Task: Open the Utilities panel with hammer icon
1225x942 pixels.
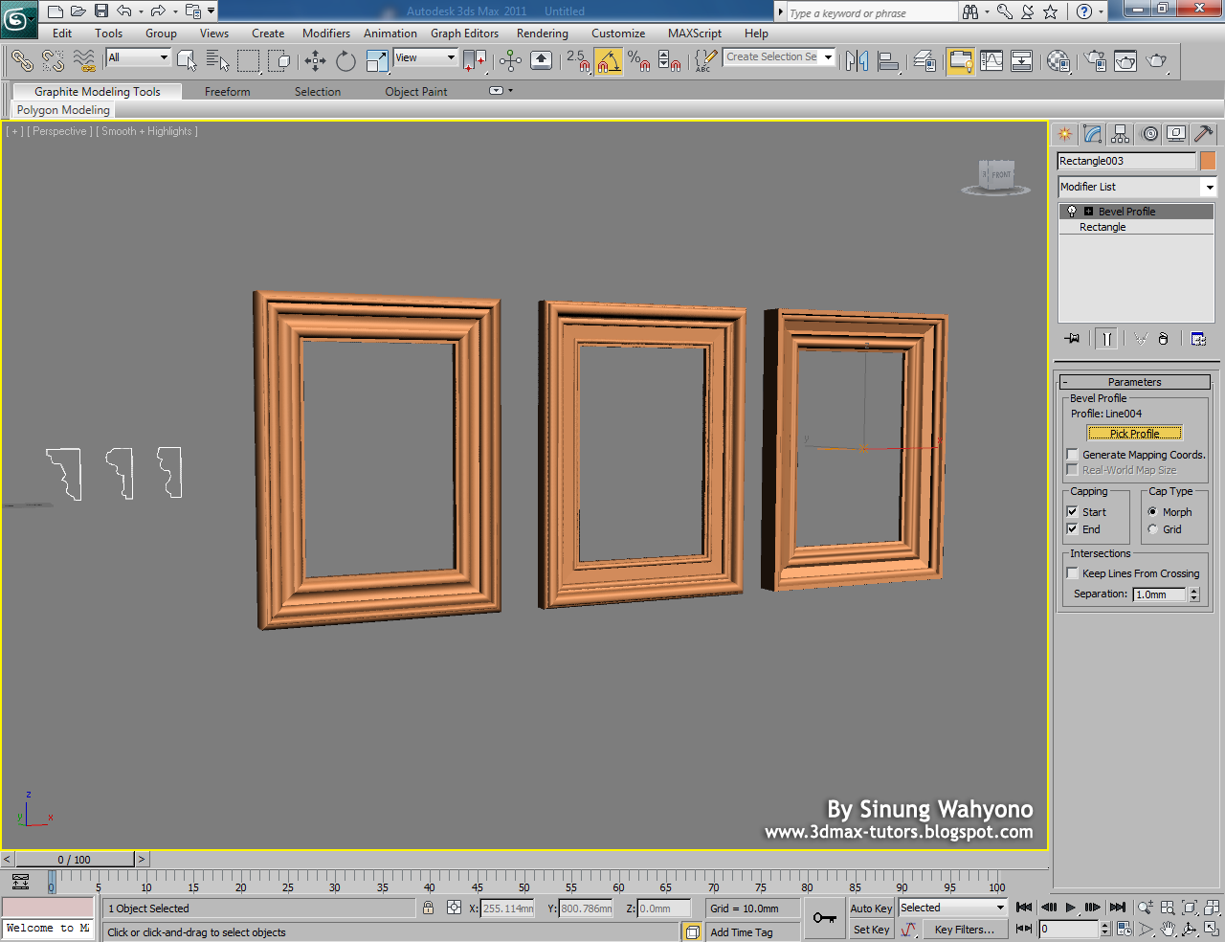Action: pos(1203,133)
